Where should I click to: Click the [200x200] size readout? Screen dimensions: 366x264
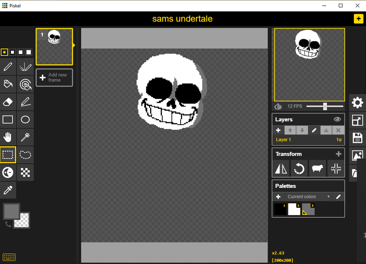coord(283,260)
